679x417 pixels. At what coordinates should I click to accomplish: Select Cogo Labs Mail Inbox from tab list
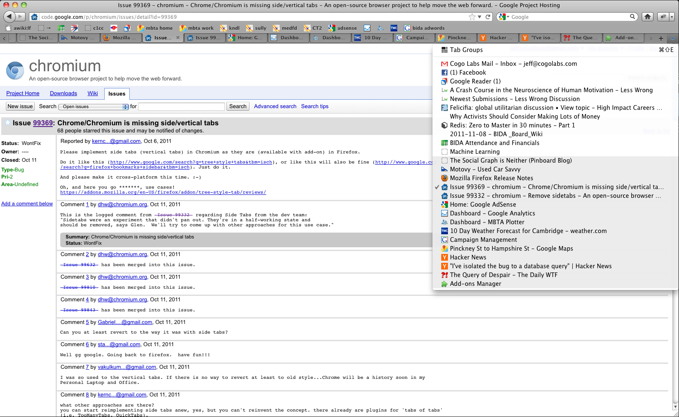point(555,64)
